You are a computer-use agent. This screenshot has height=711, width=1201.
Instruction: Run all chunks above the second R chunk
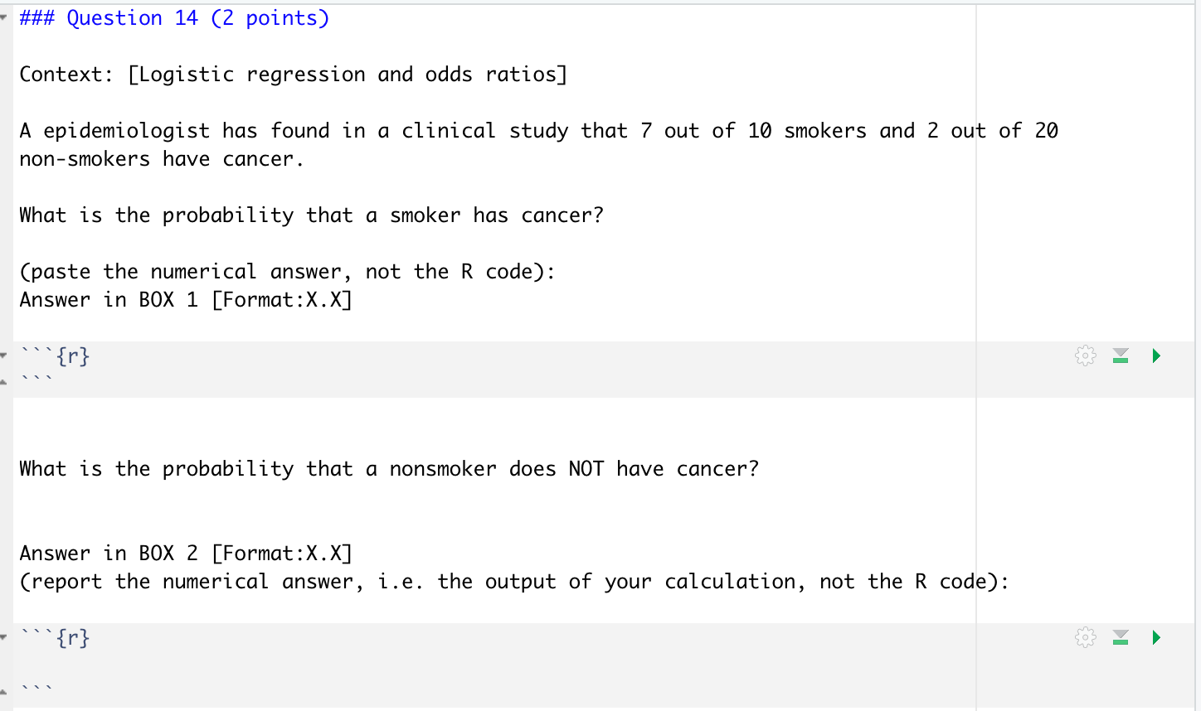point(1120,637)
